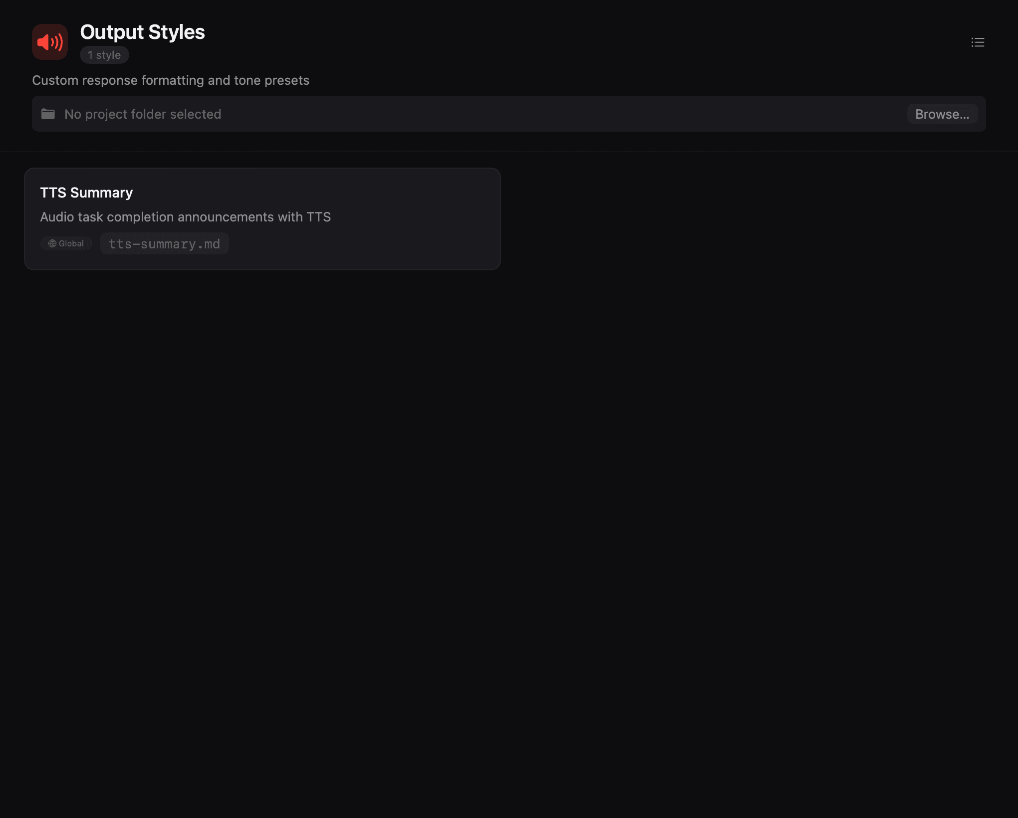This screenshot has height=818, width=1018.
Task: Click the word "Styles" in the heading
Action: (177, 32)
